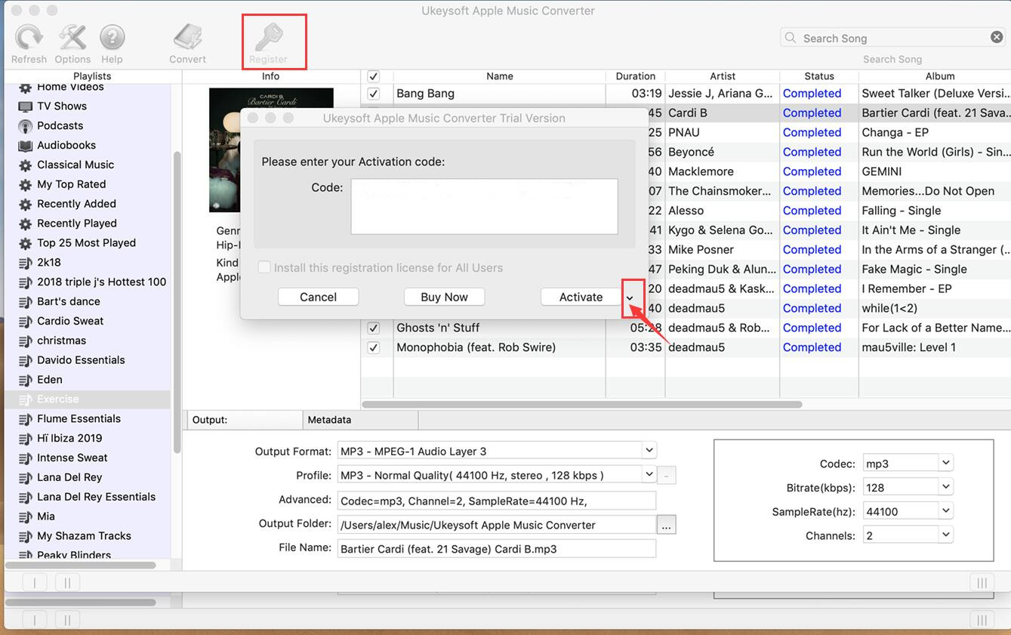The width and height of the screenshot is (1011, 635).
Task: Select the Hï Ibiza 2019 playlist
Action: (x=69, y=439)
